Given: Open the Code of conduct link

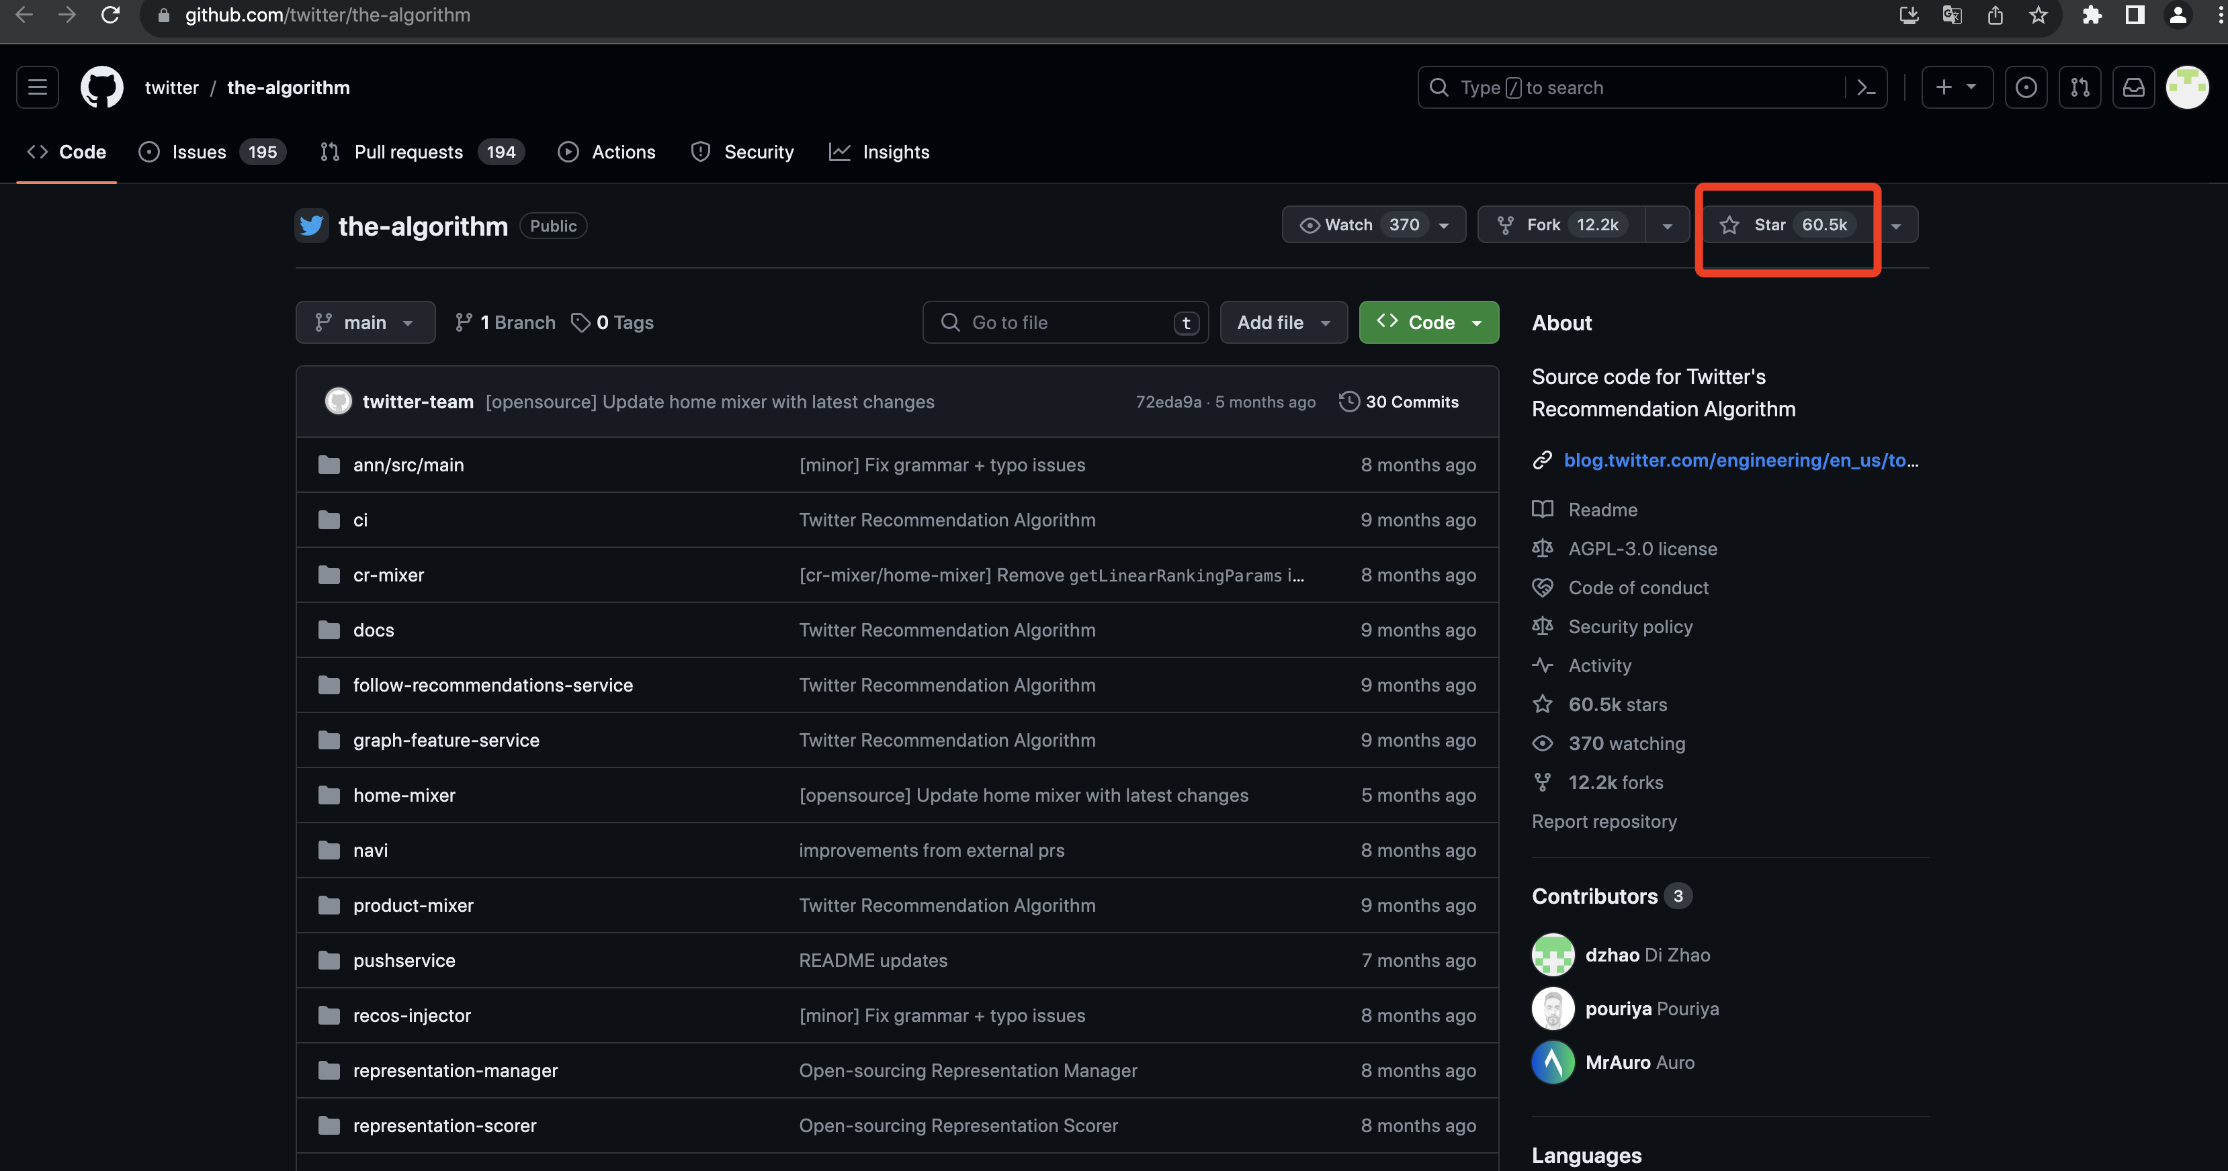Looking at the screenshot, I should pos(1638,588).
